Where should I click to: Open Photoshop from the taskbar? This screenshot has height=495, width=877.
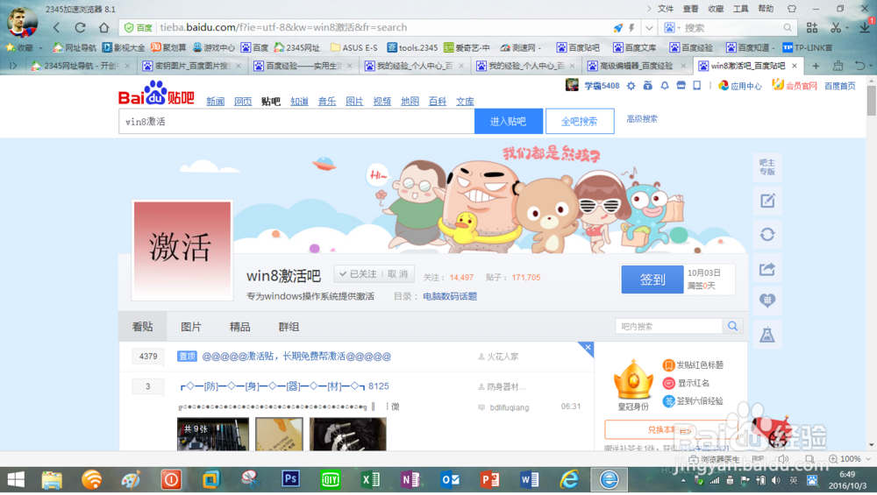(290, 479)
